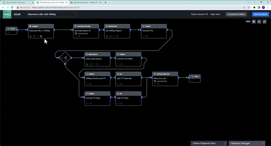271x146 pixels.
Task: Click notes page icon in Detonate URL in VMRay block
Action: tap(41, 36)
